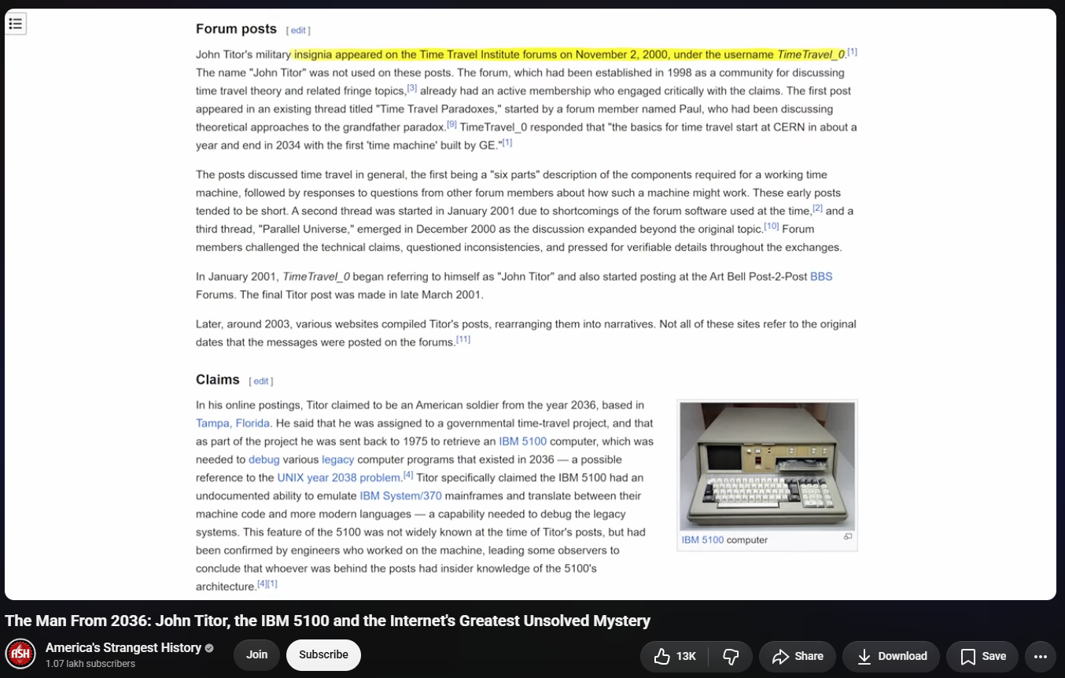Click the verified badge next to channel name
Viewport: 1065px width, 678px height.
209,648
